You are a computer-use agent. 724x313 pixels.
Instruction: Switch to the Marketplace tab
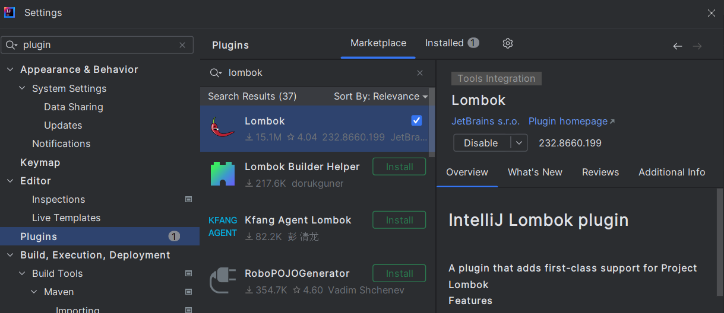(x=378, y=43)
